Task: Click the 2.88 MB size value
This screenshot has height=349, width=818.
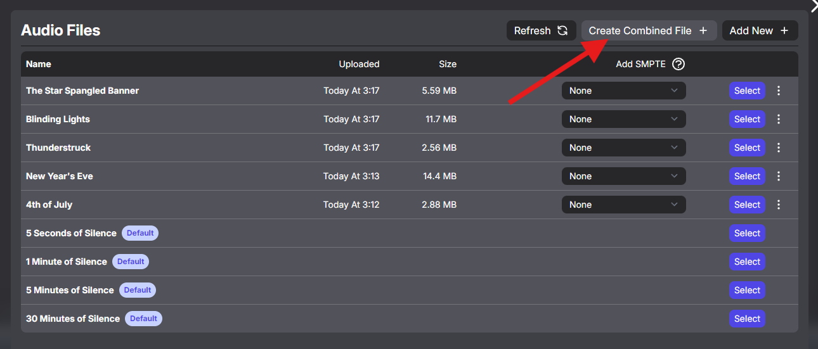Action: (439, 205)
